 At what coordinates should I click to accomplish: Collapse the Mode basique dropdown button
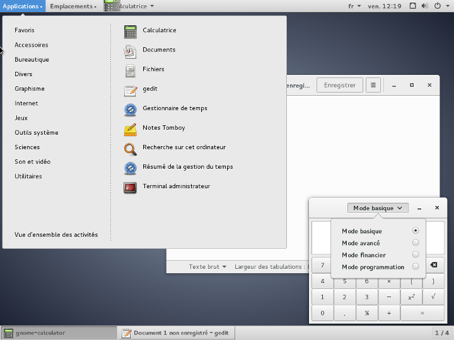378,208
